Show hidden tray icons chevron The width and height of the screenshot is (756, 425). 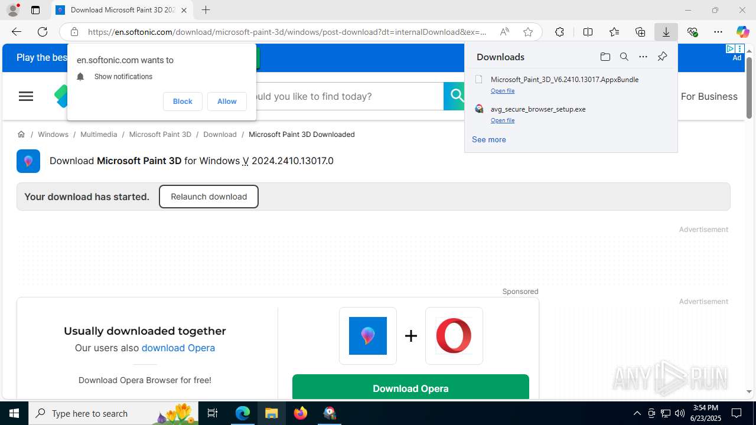(637, 413)
